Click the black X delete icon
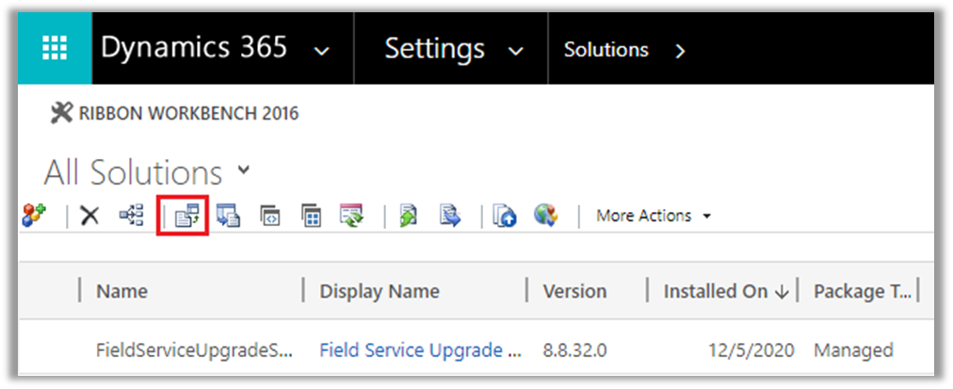The image size is (953, 389). (x=89, y=216)
